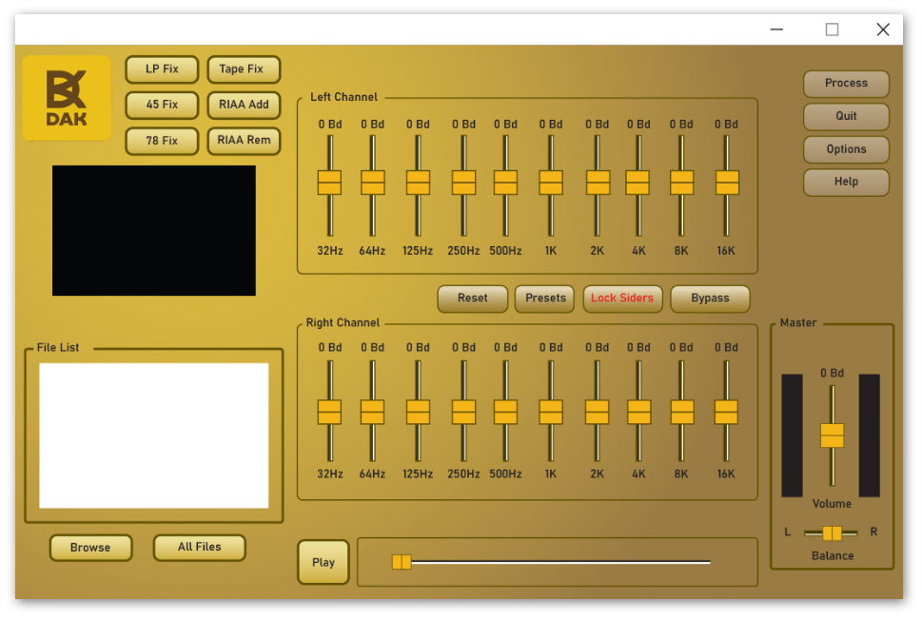922x619 pixels.
Task: Click the Right Channel 1K slider
Action: point(551,412)
